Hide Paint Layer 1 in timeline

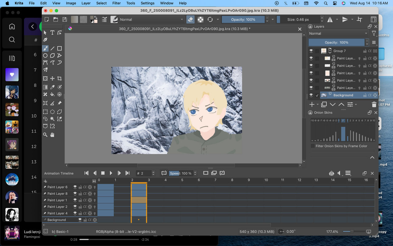coord(75,200)
